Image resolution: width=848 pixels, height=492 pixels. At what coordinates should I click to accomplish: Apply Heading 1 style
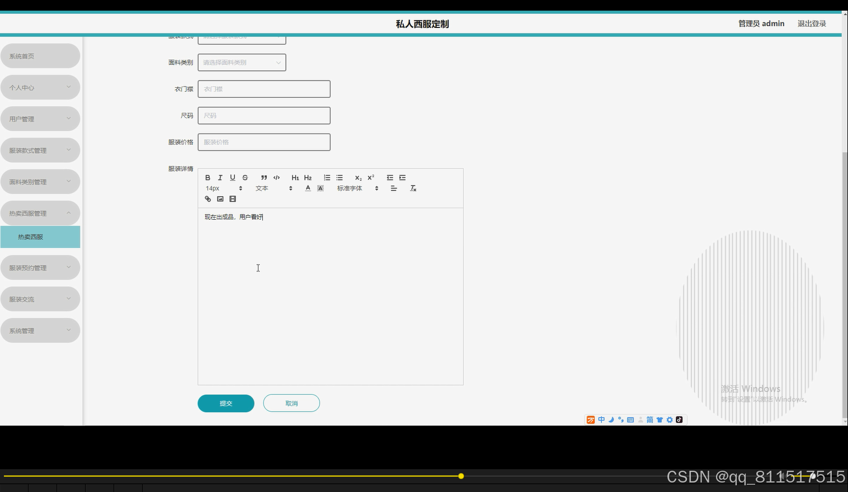point(295,178)
